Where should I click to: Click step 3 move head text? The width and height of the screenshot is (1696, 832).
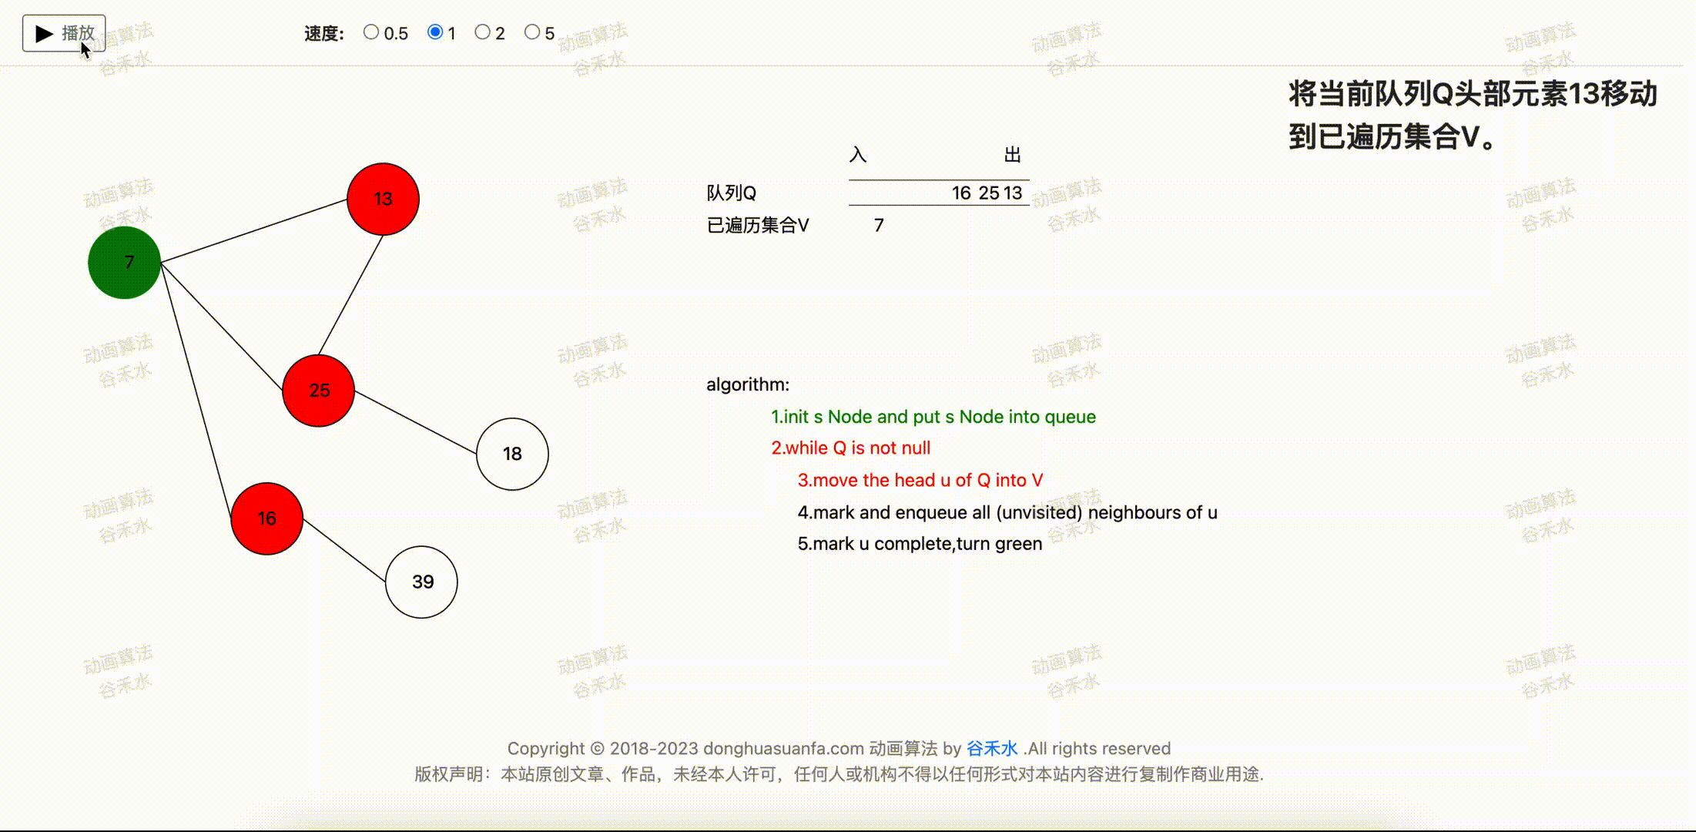pos(920,480)
